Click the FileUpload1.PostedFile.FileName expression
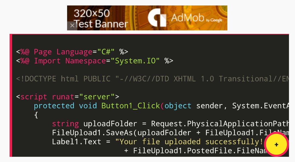This screenshot has height=162, width=295. [x=200, y=151]
